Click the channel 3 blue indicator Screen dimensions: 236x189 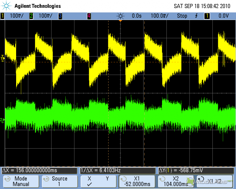(x=60, y=16)
